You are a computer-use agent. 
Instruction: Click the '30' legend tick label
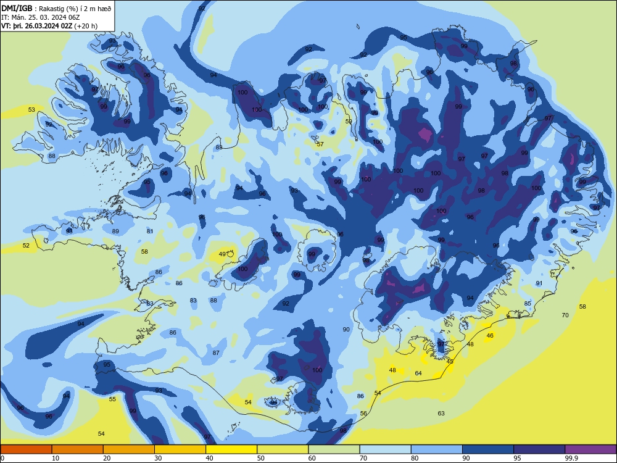158,458
